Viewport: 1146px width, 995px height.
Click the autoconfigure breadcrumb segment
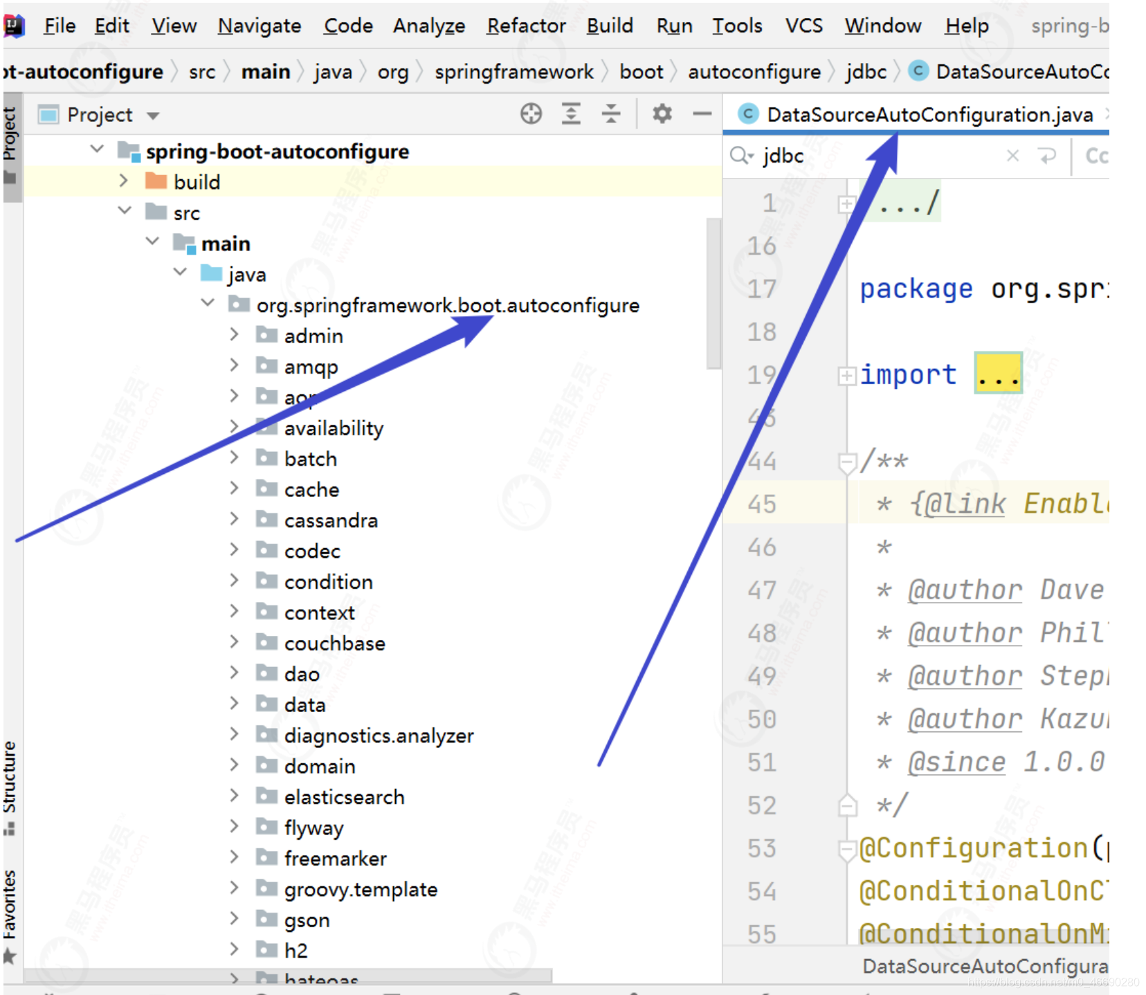coord(754,71)
